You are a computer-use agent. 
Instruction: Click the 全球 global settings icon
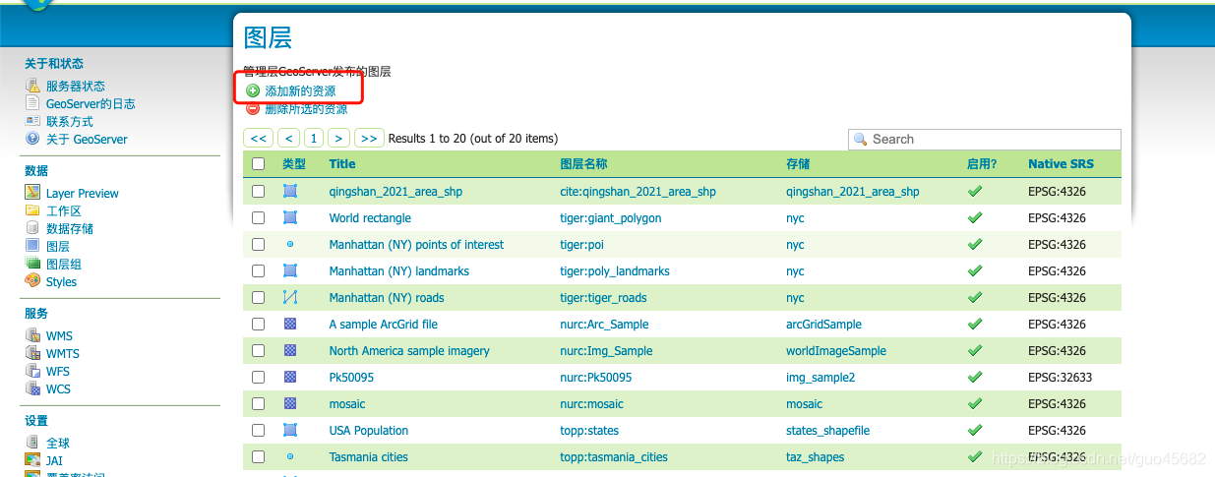point(32,443)
